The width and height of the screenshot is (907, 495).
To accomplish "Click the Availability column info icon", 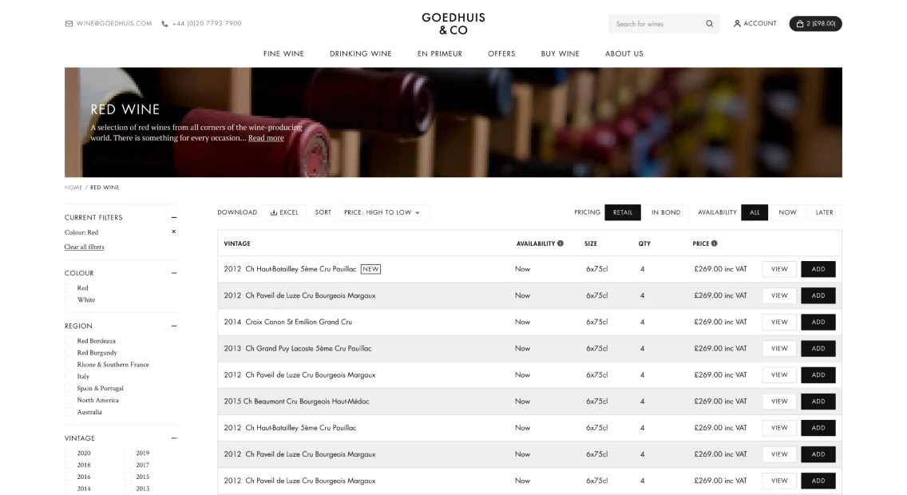I will coord(560,244).
